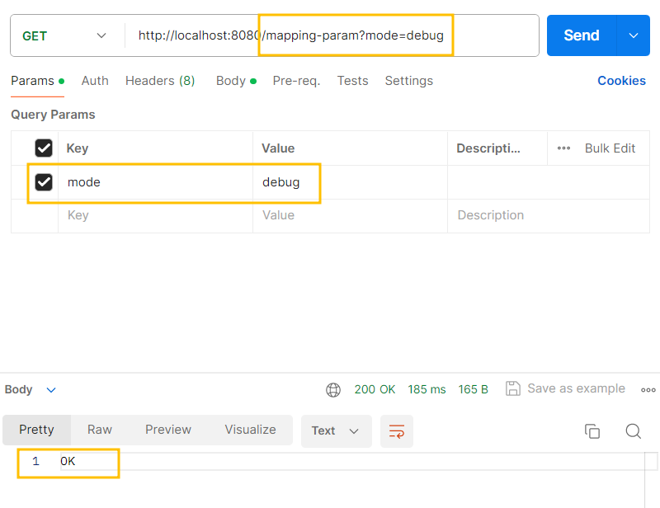Click the empty Key placeholder field

(155, 215)
